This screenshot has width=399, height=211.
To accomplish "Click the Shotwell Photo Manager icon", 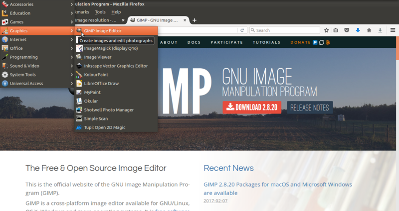I will [x=79, y=109].
